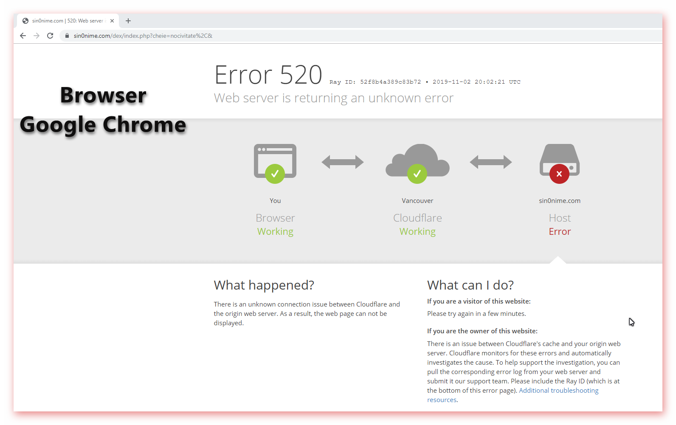
Task: Click the Ray ID text line
Action: coord(425,82)
